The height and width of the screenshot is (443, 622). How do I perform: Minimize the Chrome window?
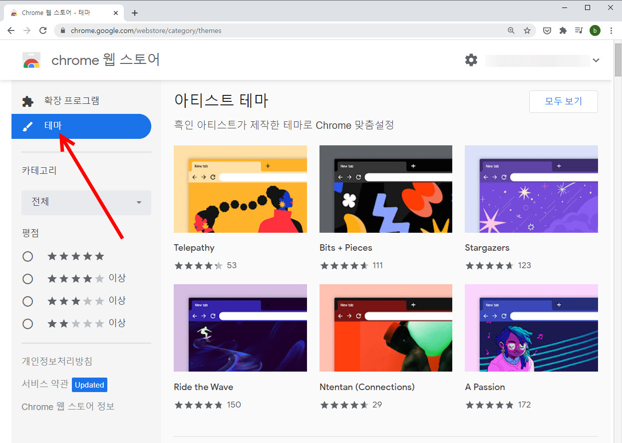click(x=565, y=7)
